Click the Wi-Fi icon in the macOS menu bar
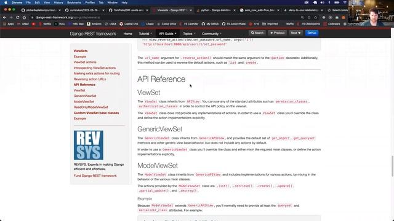The height and width of the screenshot is (221, 394). 345,2
